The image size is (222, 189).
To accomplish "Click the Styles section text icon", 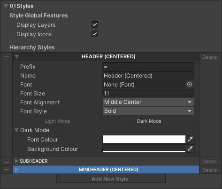I will coord(12,6).
